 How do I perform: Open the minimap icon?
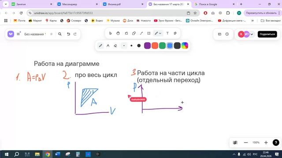coord(235,143)
